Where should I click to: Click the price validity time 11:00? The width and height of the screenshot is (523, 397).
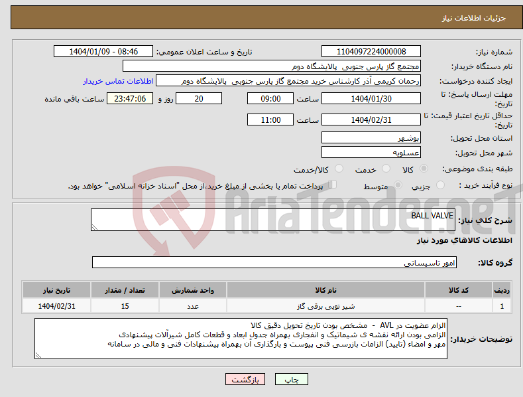270,119
